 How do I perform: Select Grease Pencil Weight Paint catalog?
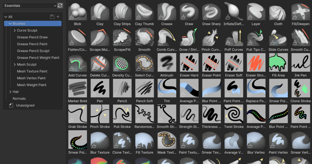click(38, 58)
